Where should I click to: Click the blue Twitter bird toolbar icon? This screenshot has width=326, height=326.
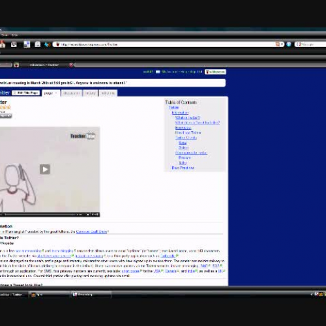point(47,44)
